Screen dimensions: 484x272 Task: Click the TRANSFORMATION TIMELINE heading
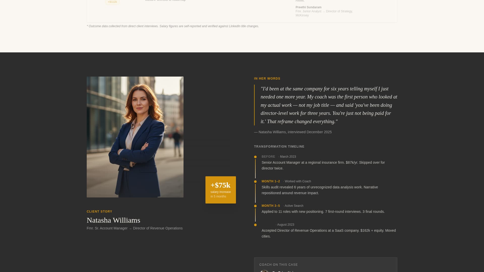click(x=279, y=147)
